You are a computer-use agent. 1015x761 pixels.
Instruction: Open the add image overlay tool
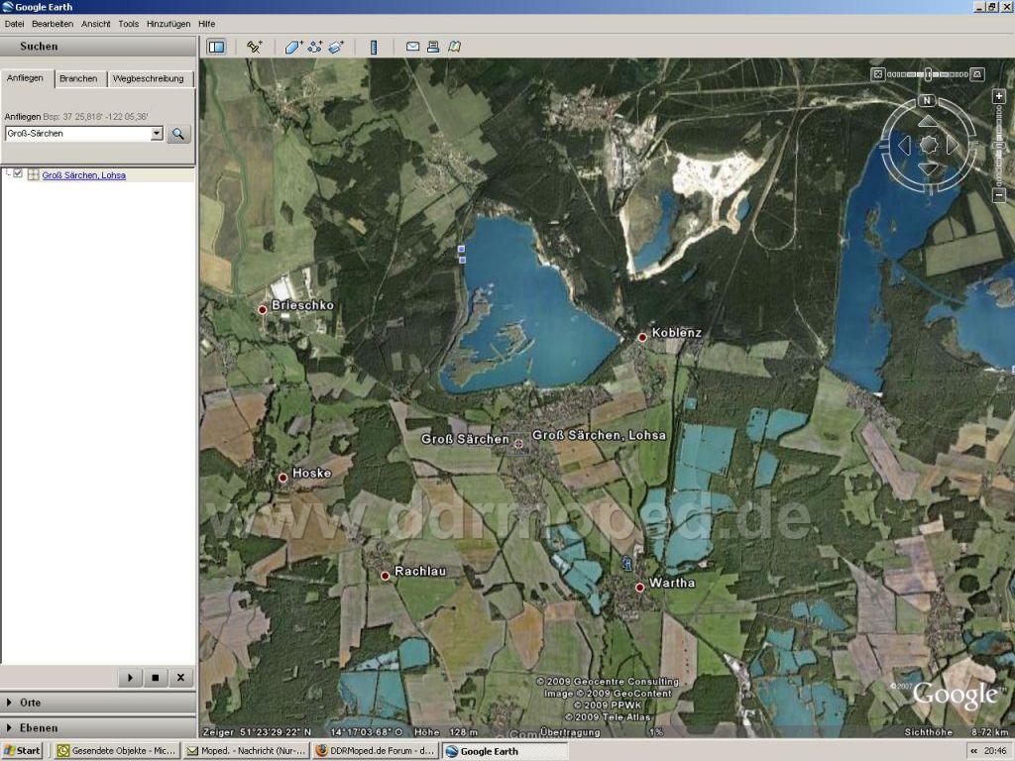tap(337, 47)
